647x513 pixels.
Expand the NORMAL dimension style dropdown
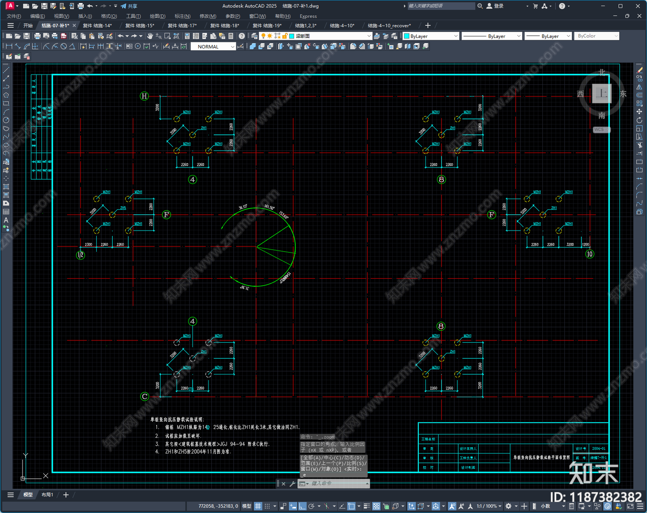tap(213, 46)
